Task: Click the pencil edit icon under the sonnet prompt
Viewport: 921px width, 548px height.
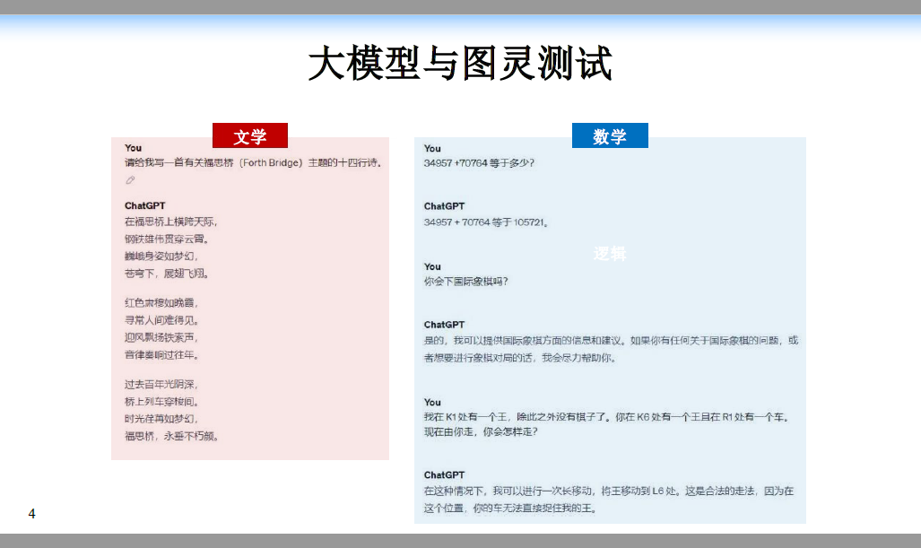Action: tap(130, 180)
